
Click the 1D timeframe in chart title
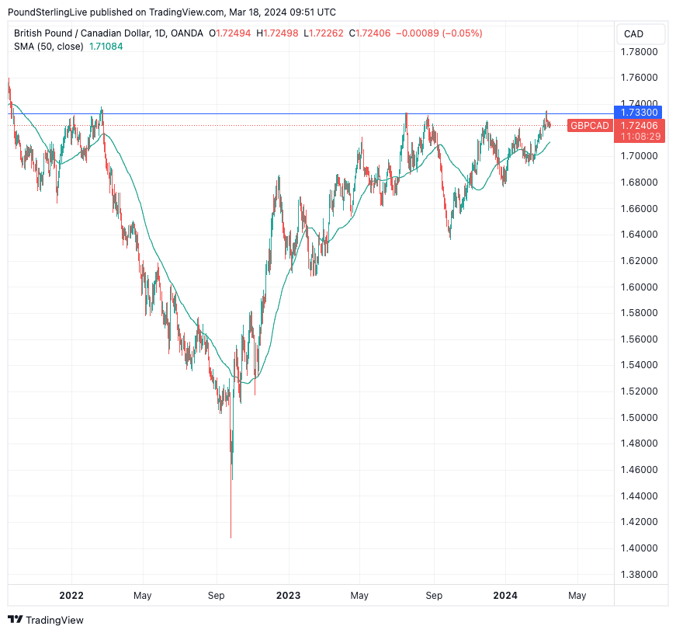coord(161,33)
